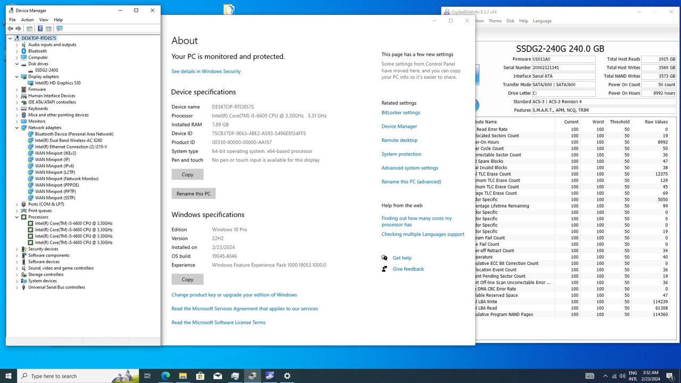This screenshot has width=681, height=383.
Task: Open the View menu in Device Manager
Action: click(x=44, y=20)
